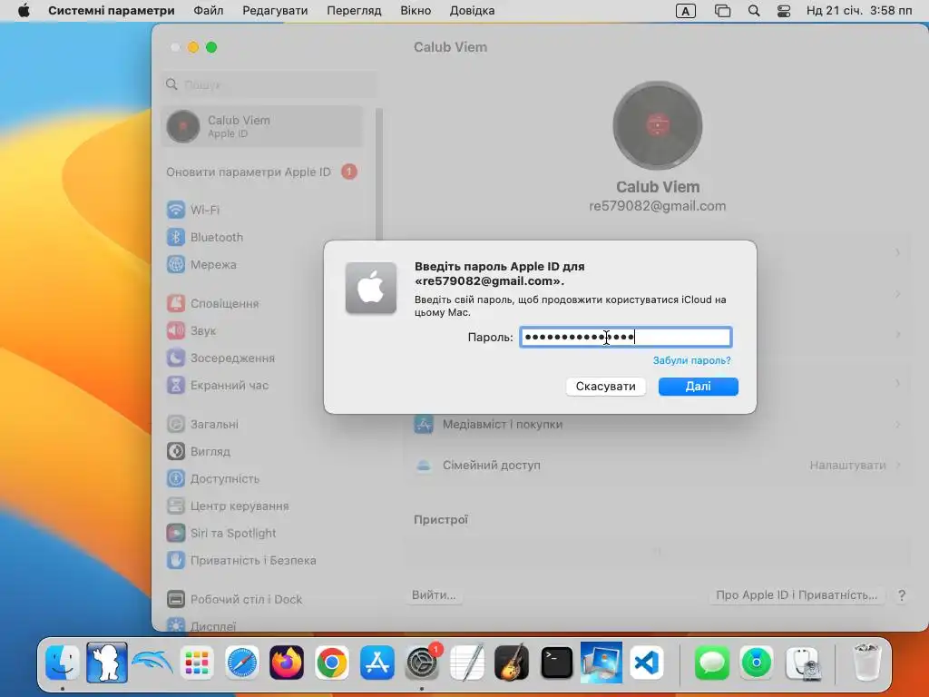Screen dimensions: 929x697
Task: Open Messages from the Dock
Action: click(x=711, y=663)
